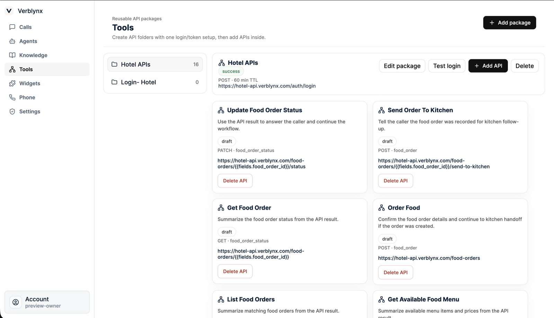554x318 pixels.
Task: Click the auth/login URL text
Action: tap(267, 86)
